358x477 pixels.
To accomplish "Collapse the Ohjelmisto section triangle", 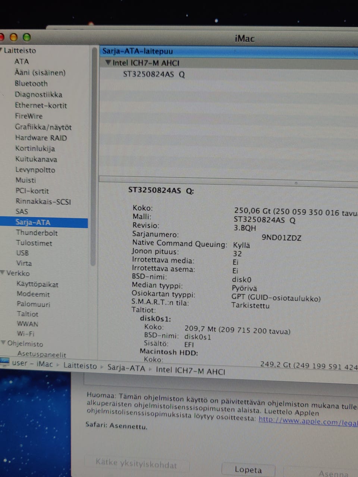I will pyautogui.click(x=4, y=343).
